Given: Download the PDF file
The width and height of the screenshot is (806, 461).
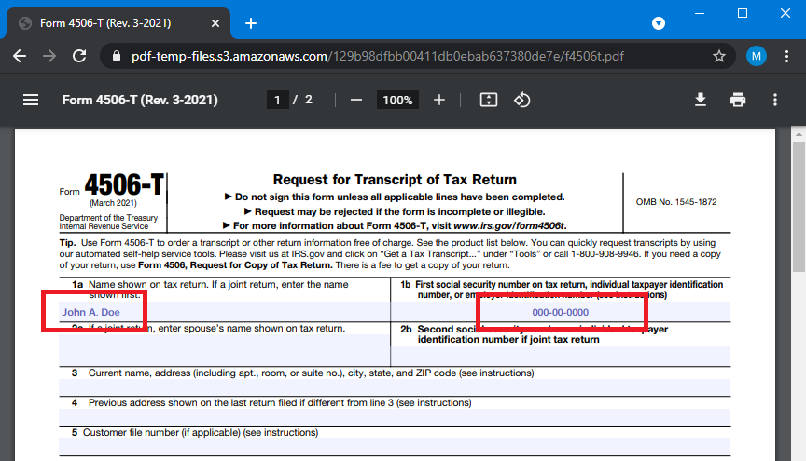Looking at the screenshot, I should point(700,100).
